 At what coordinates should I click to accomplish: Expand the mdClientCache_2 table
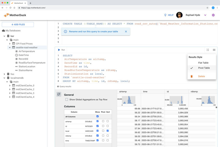coord(10,89)
